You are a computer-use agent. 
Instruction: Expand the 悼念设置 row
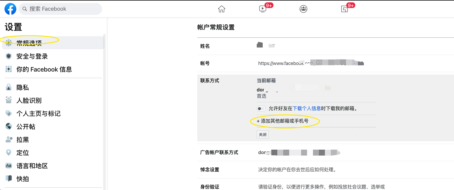325,170
